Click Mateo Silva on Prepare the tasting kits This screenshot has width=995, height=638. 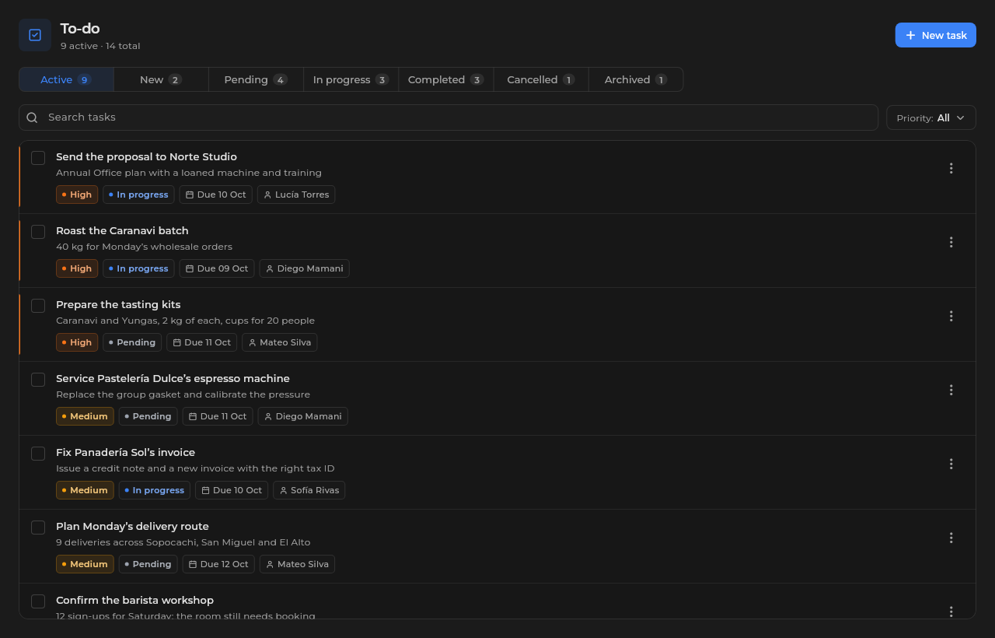pos(280,342)
